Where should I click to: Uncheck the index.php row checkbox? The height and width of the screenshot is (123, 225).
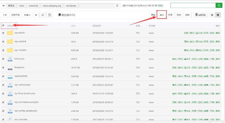pyautogui.click(x=3, y=59)
